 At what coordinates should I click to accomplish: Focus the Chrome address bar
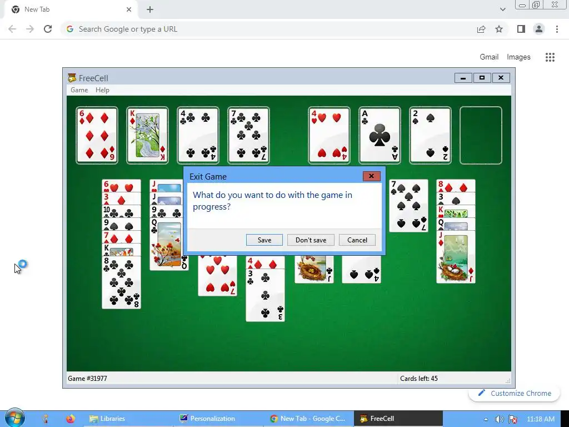pos(268,29)
